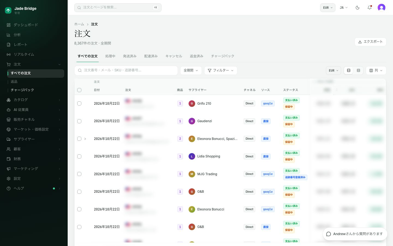This screenshot has height=246, width=393.
Task: Click the analytics bar chart icon
Action: (9, 35)
